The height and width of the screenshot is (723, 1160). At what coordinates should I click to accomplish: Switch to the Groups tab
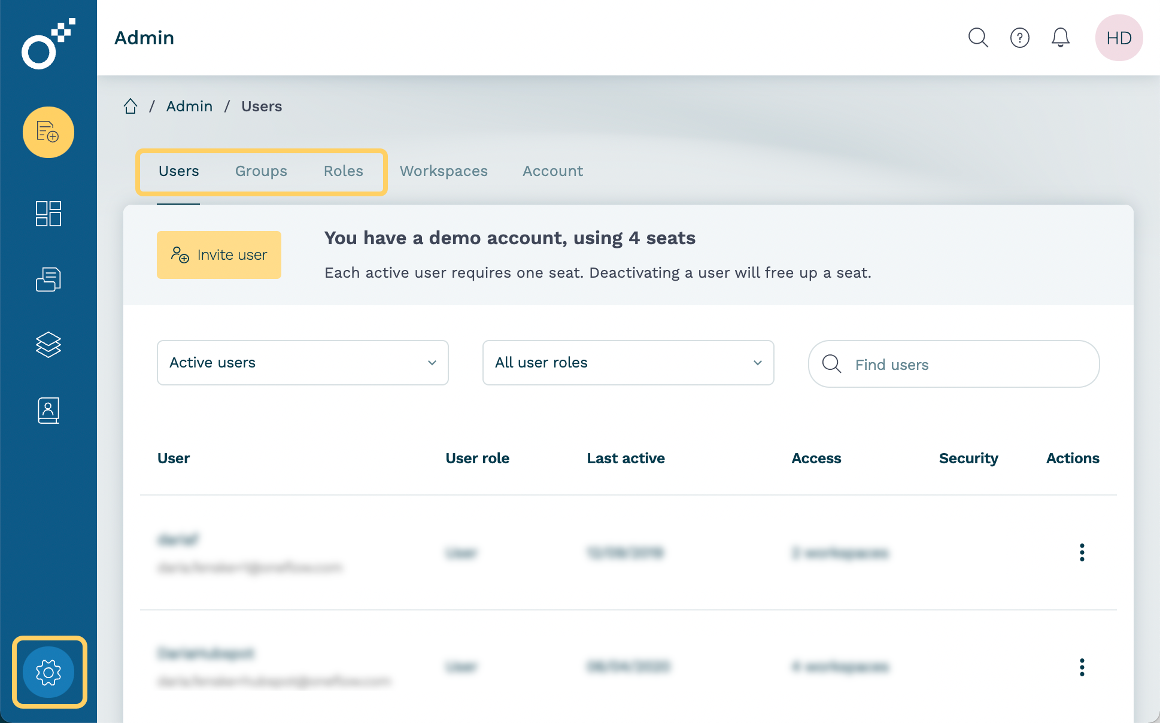pos(261,171)
